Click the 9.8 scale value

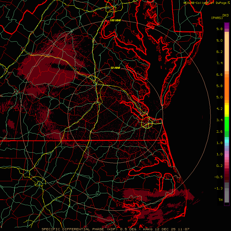219,29
